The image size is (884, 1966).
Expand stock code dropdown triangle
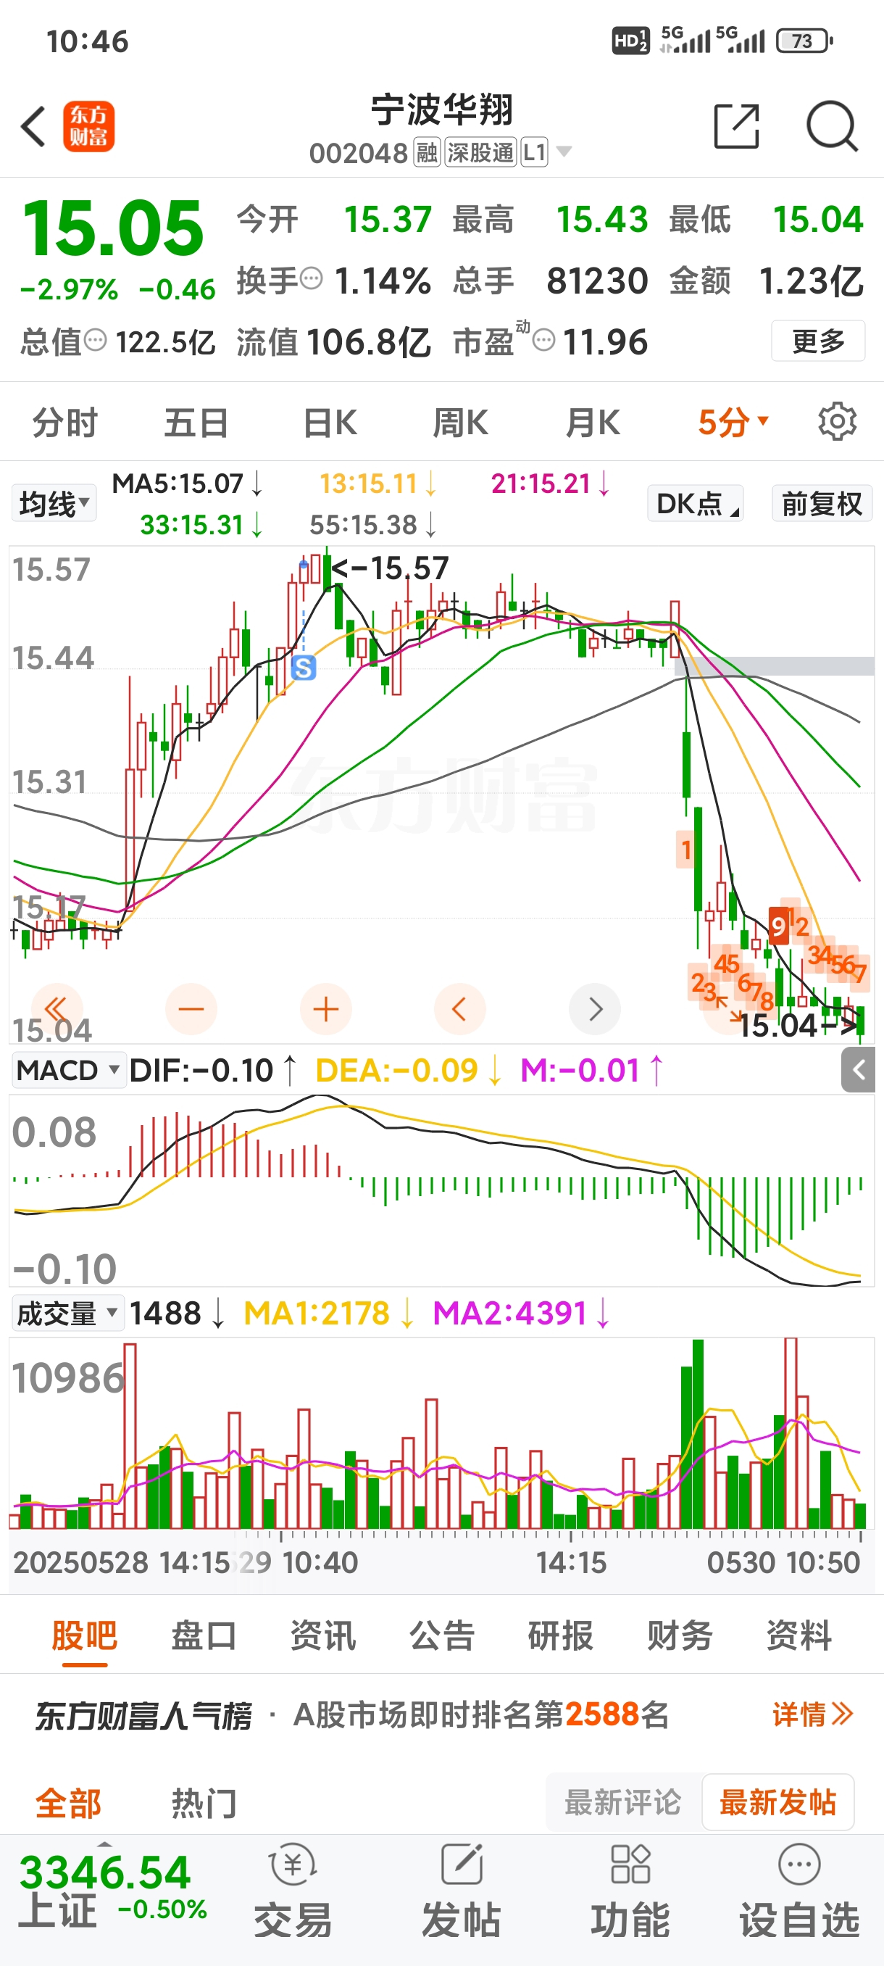[564, 151]
